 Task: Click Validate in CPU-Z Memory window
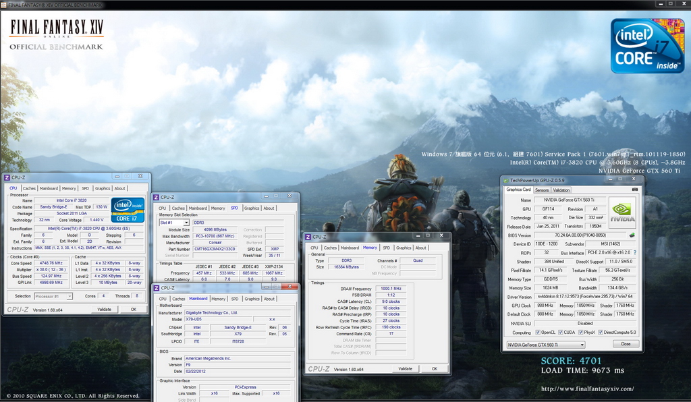[406, 368]
